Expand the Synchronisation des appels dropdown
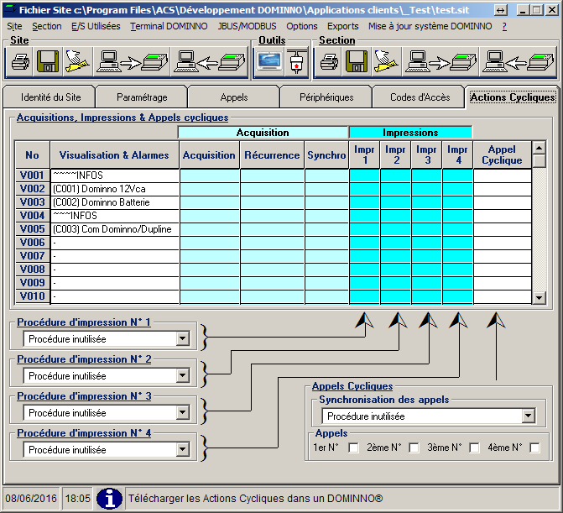Viewport: 563px width, 513px height. pyautogui.click(x=528, y=416)
